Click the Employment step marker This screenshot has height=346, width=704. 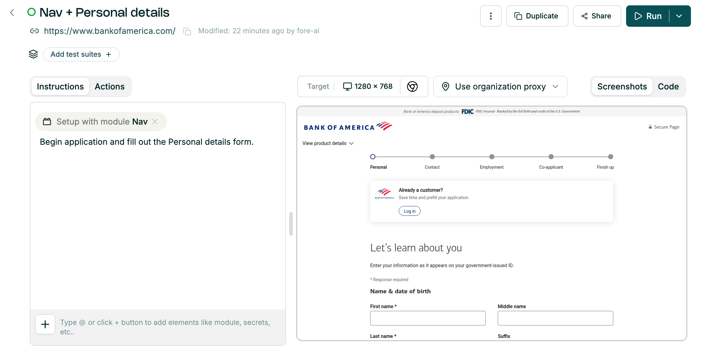point(492,157)
